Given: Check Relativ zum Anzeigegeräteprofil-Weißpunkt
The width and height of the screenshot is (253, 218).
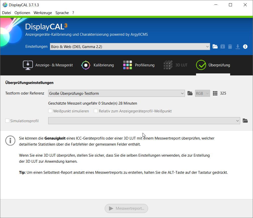Looking at the screenshot, I should tap(96, 111).
